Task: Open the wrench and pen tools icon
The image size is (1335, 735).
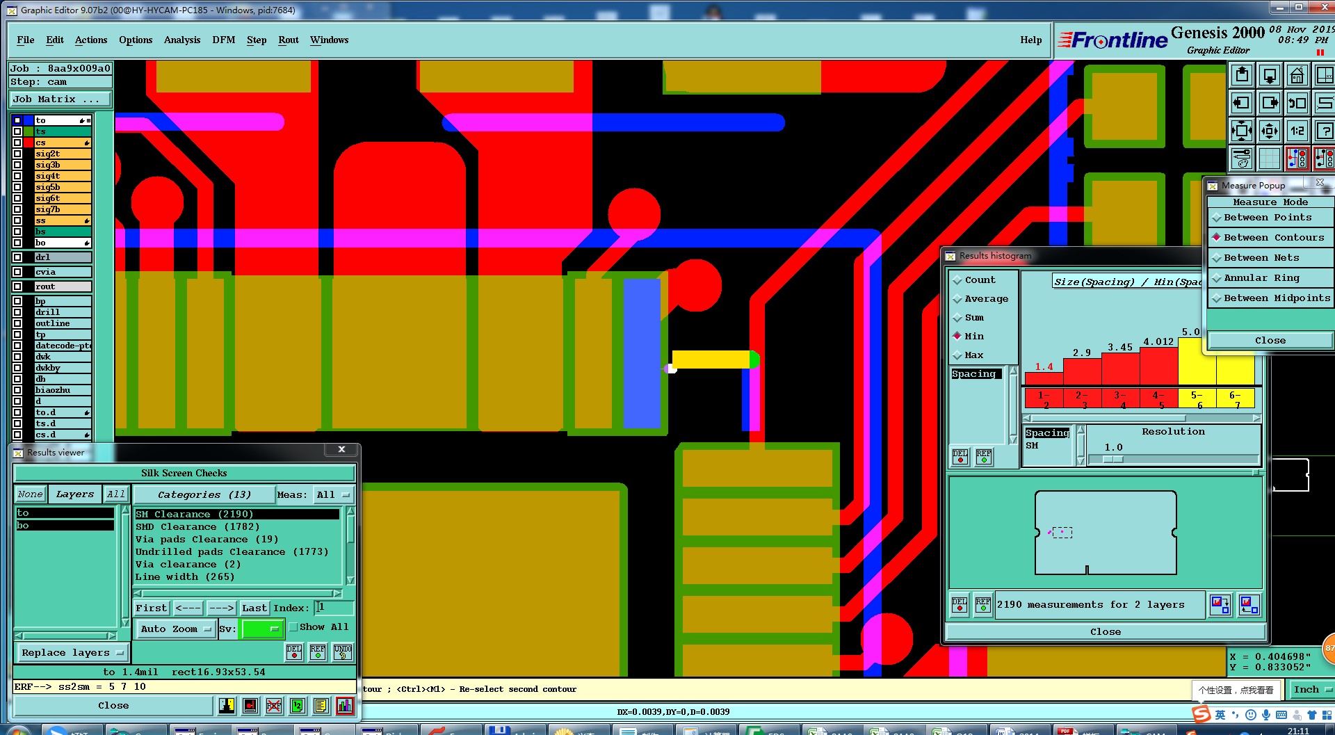Action: tap(1242, 159)
